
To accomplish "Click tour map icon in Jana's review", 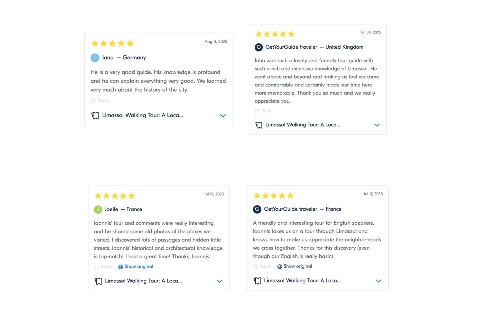I will point(95,116).
